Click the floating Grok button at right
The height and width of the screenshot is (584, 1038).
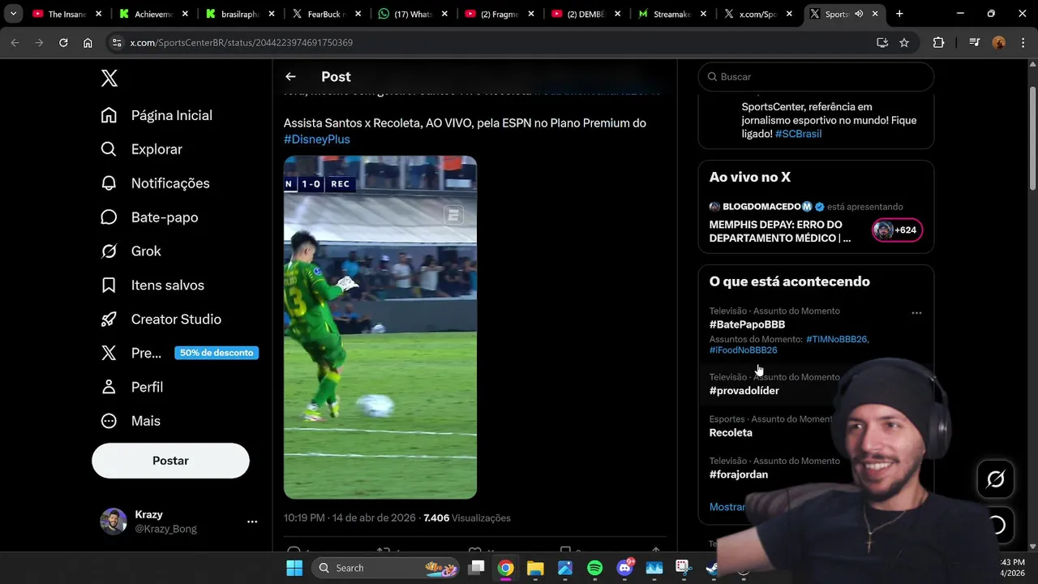(x=995, y=479)
